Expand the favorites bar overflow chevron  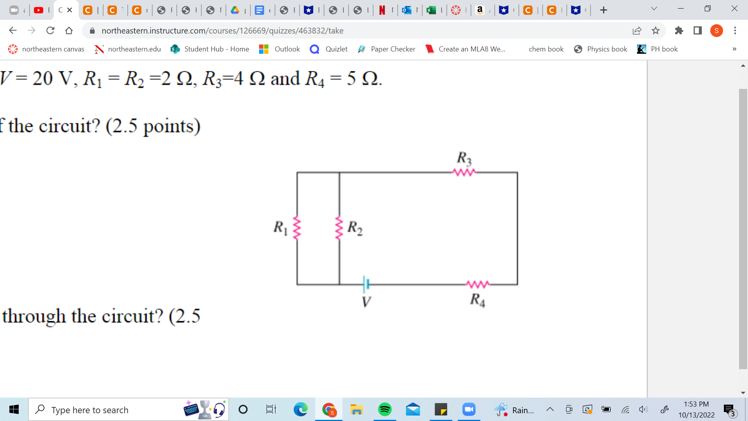pyautogui.click(x=734, y=49)
